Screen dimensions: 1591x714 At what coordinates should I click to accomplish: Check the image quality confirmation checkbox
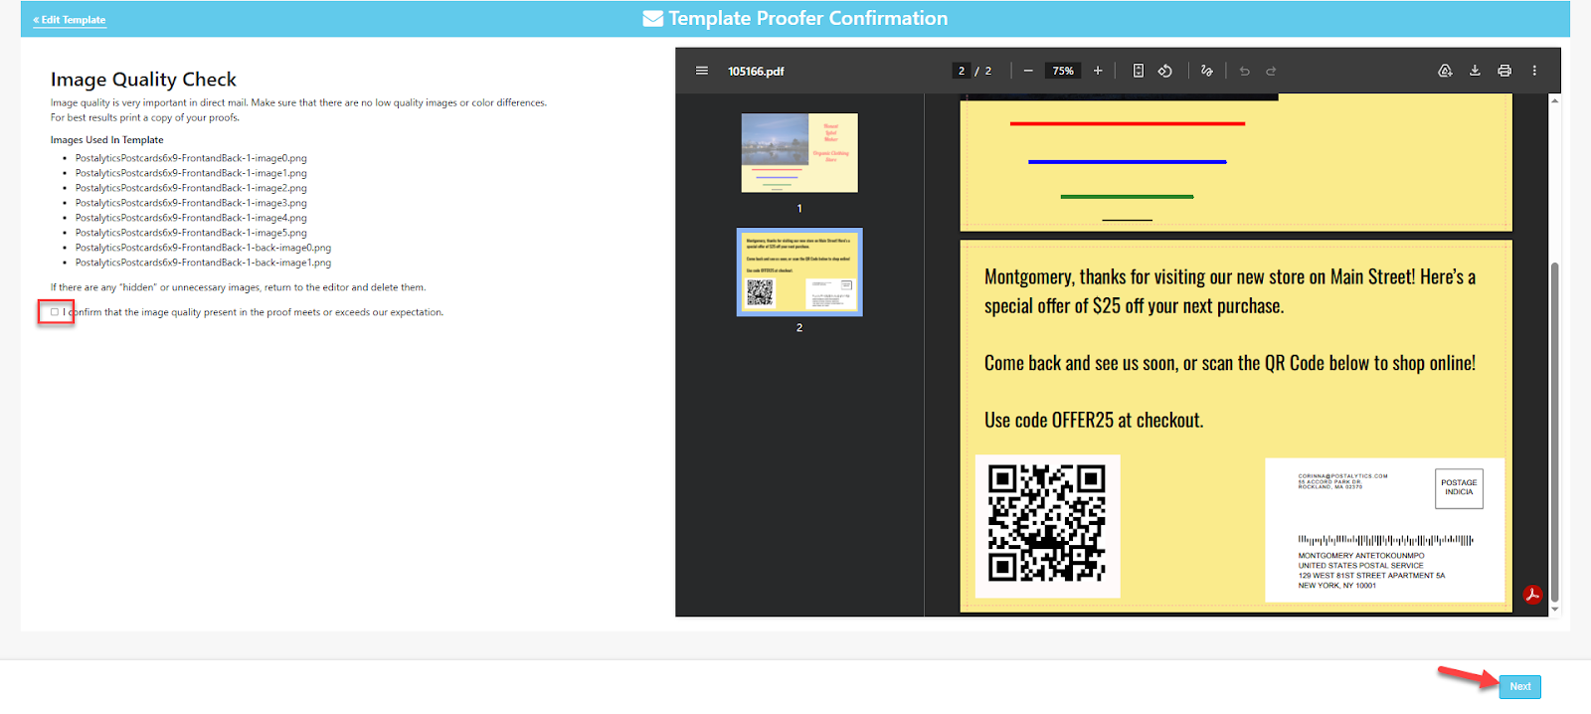[x=55, y=312]
